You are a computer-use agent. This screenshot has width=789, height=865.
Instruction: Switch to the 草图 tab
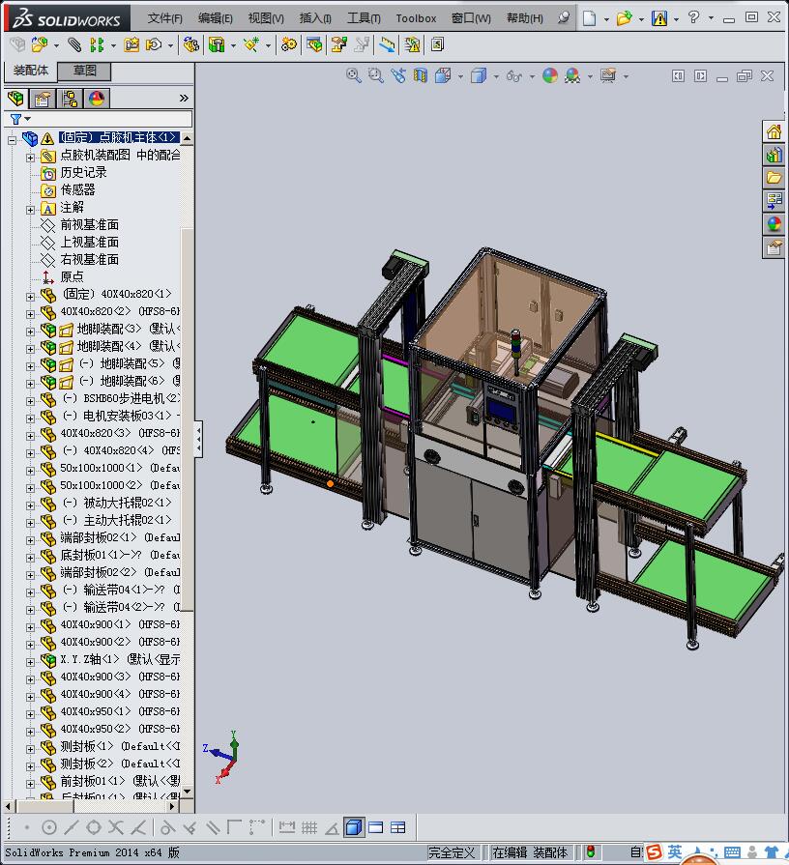[84, 71]
